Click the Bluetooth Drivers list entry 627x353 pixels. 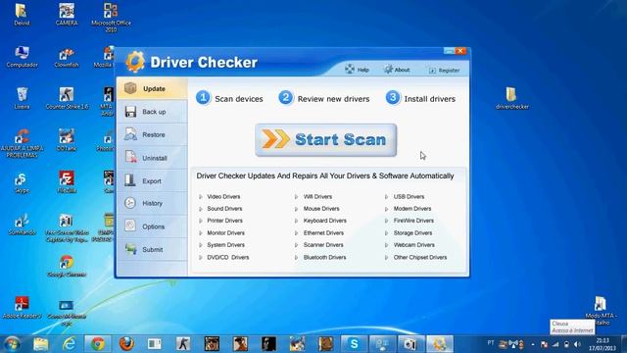point(320,257)
